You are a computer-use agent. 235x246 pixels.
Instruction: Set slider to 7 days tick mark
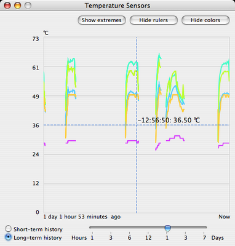[x=204, y=233]
